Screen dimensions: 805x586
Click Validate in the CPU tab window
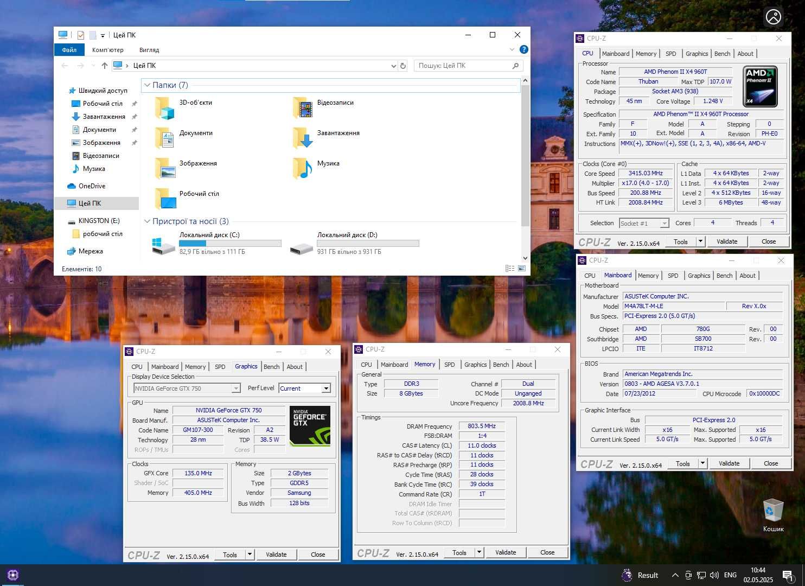click(x=726, y=241)
